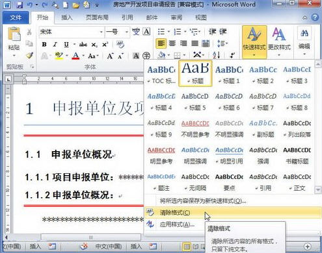This screenshot has height=253, width=322.
Task: Toggle Superscript formatting
Action: coord(105,44)
